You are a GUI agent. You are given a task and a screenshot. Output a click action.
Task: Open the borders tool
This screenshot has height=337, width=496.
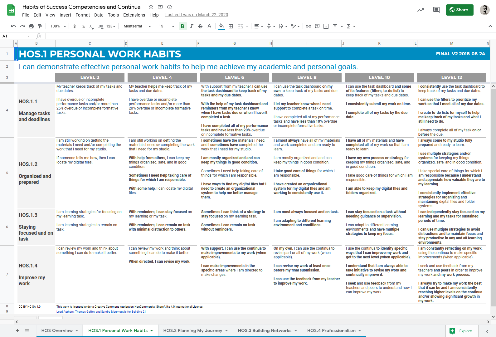[231, 26]
